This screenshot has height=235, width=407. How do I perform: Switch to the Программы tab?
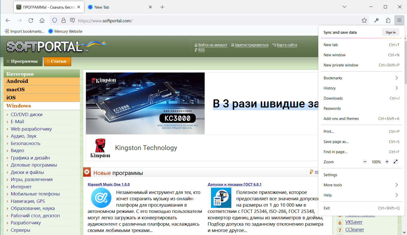pos(23,61)
